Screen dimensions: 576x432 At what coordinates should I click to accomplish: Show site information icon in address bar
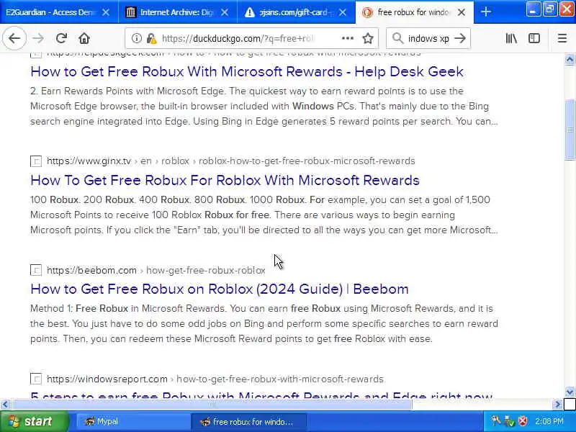136,38
